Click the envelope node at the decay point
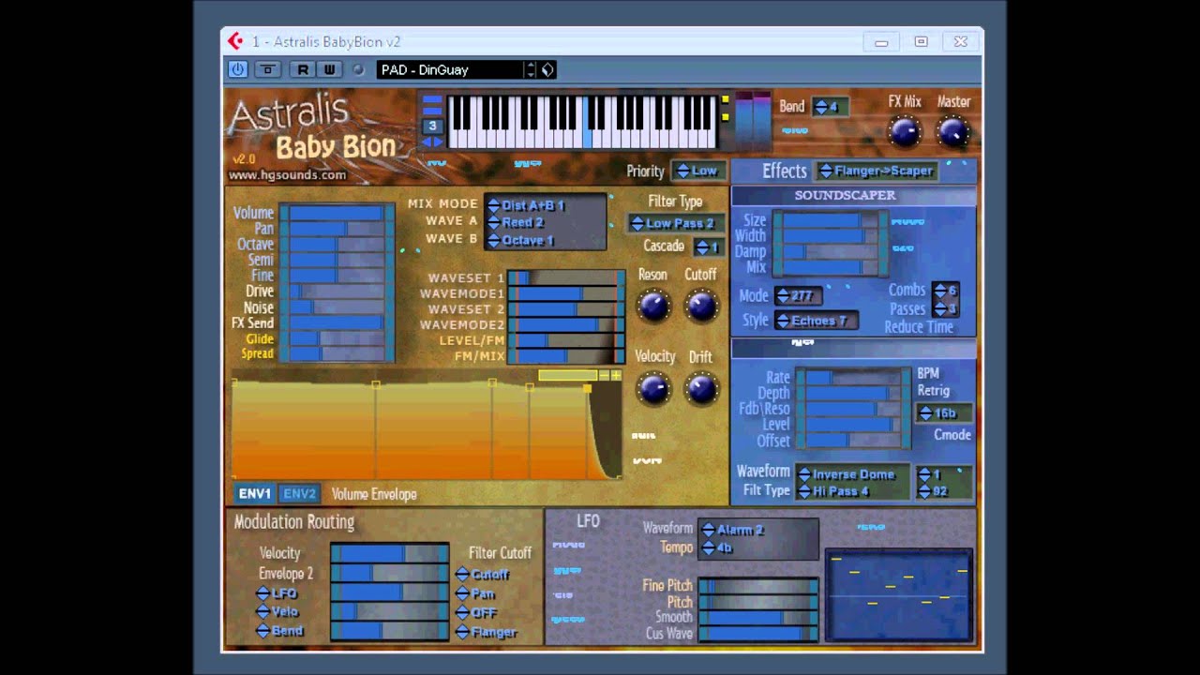This screenshot has height=675, width=1200. (588, 387)
